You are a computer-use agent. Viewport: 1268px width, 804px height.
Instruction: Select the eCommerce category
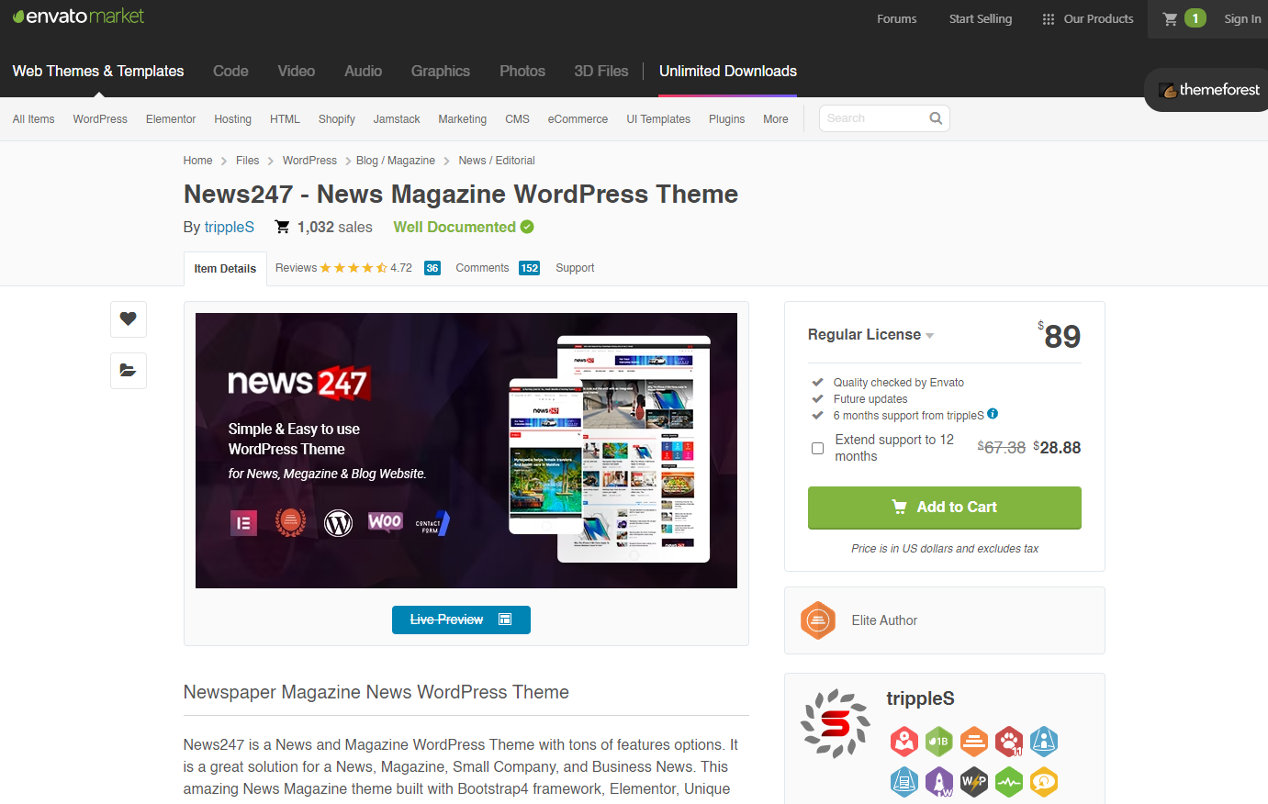click(578, 119)
